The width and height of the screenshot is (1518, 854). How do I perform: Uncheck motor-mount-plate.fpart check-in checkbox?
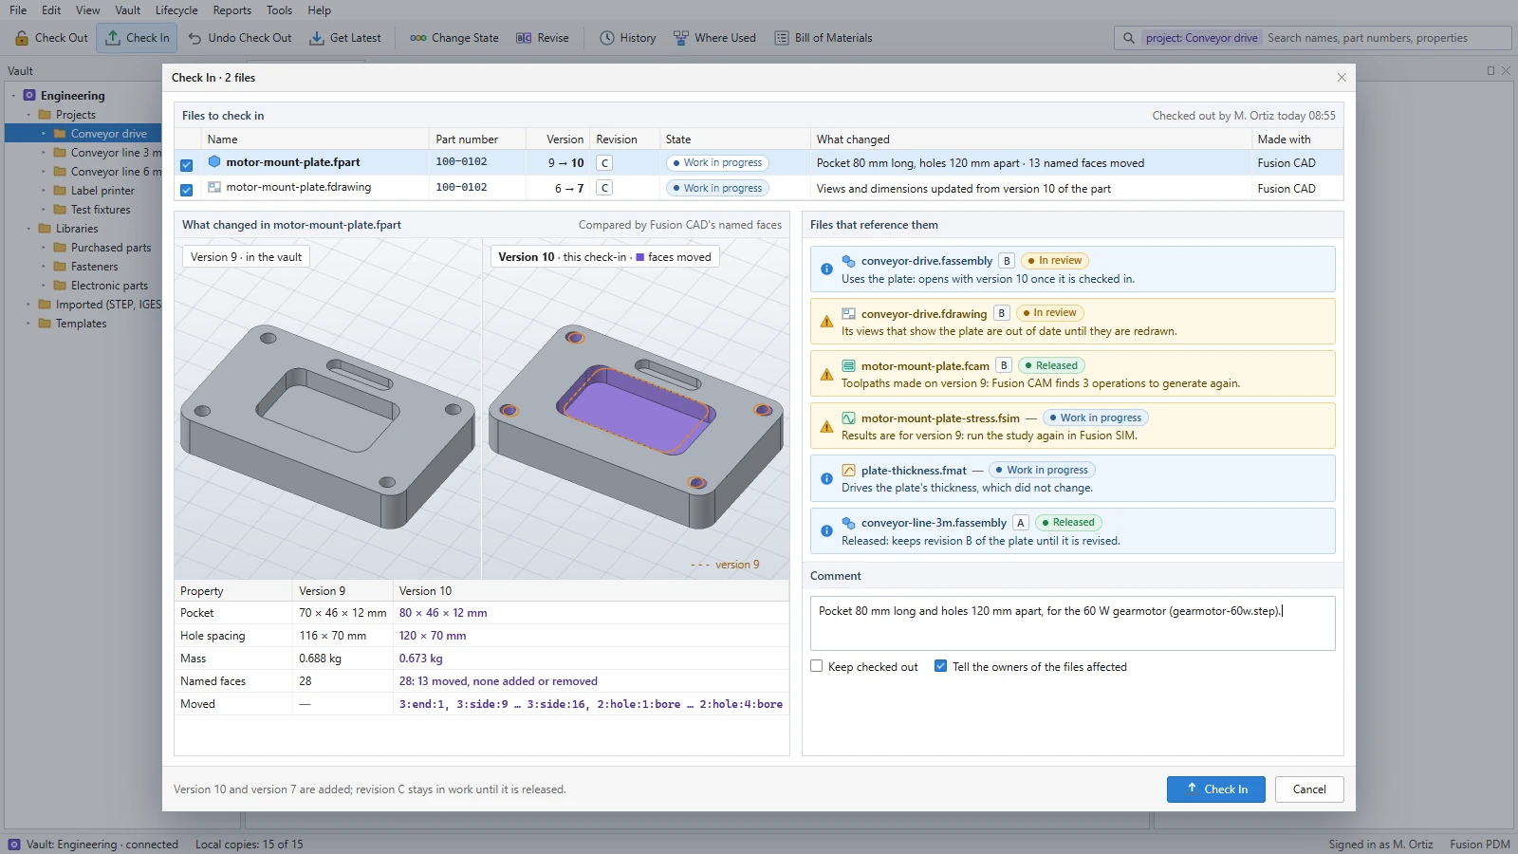click(187, 164)
